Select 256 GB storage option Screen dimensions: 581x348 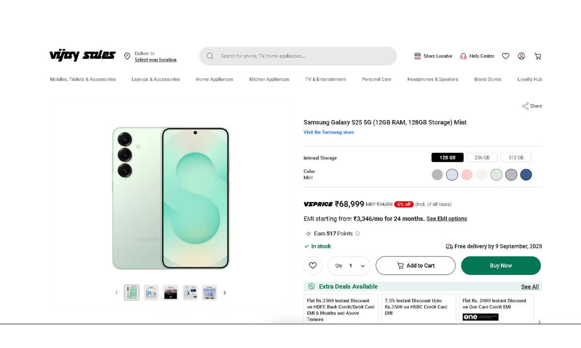pos(482,158)
